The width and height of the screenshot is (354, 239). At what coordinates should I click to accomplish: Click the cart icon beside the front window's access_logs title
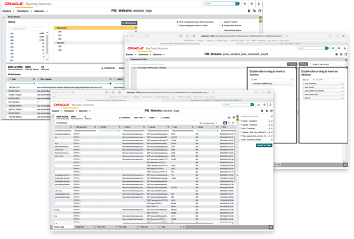[267, 111]
